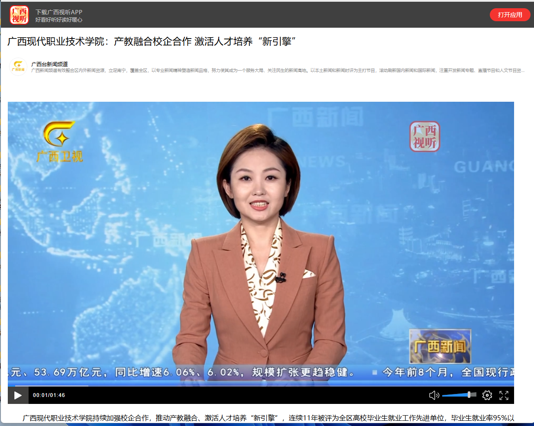Viewport: 534px width, 426px height.
Task: Click the 广西新闻 badge in the video corner
Action: [440, 346]
